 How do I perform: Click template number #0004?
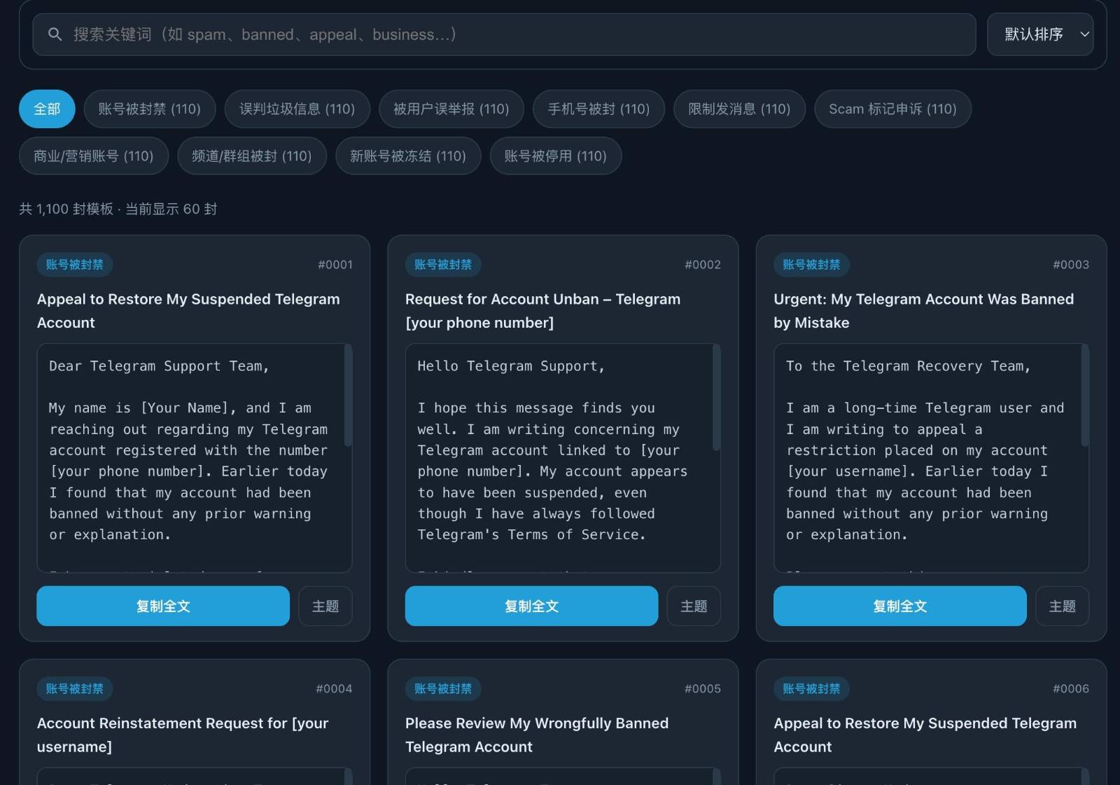[x=334, y=688]
